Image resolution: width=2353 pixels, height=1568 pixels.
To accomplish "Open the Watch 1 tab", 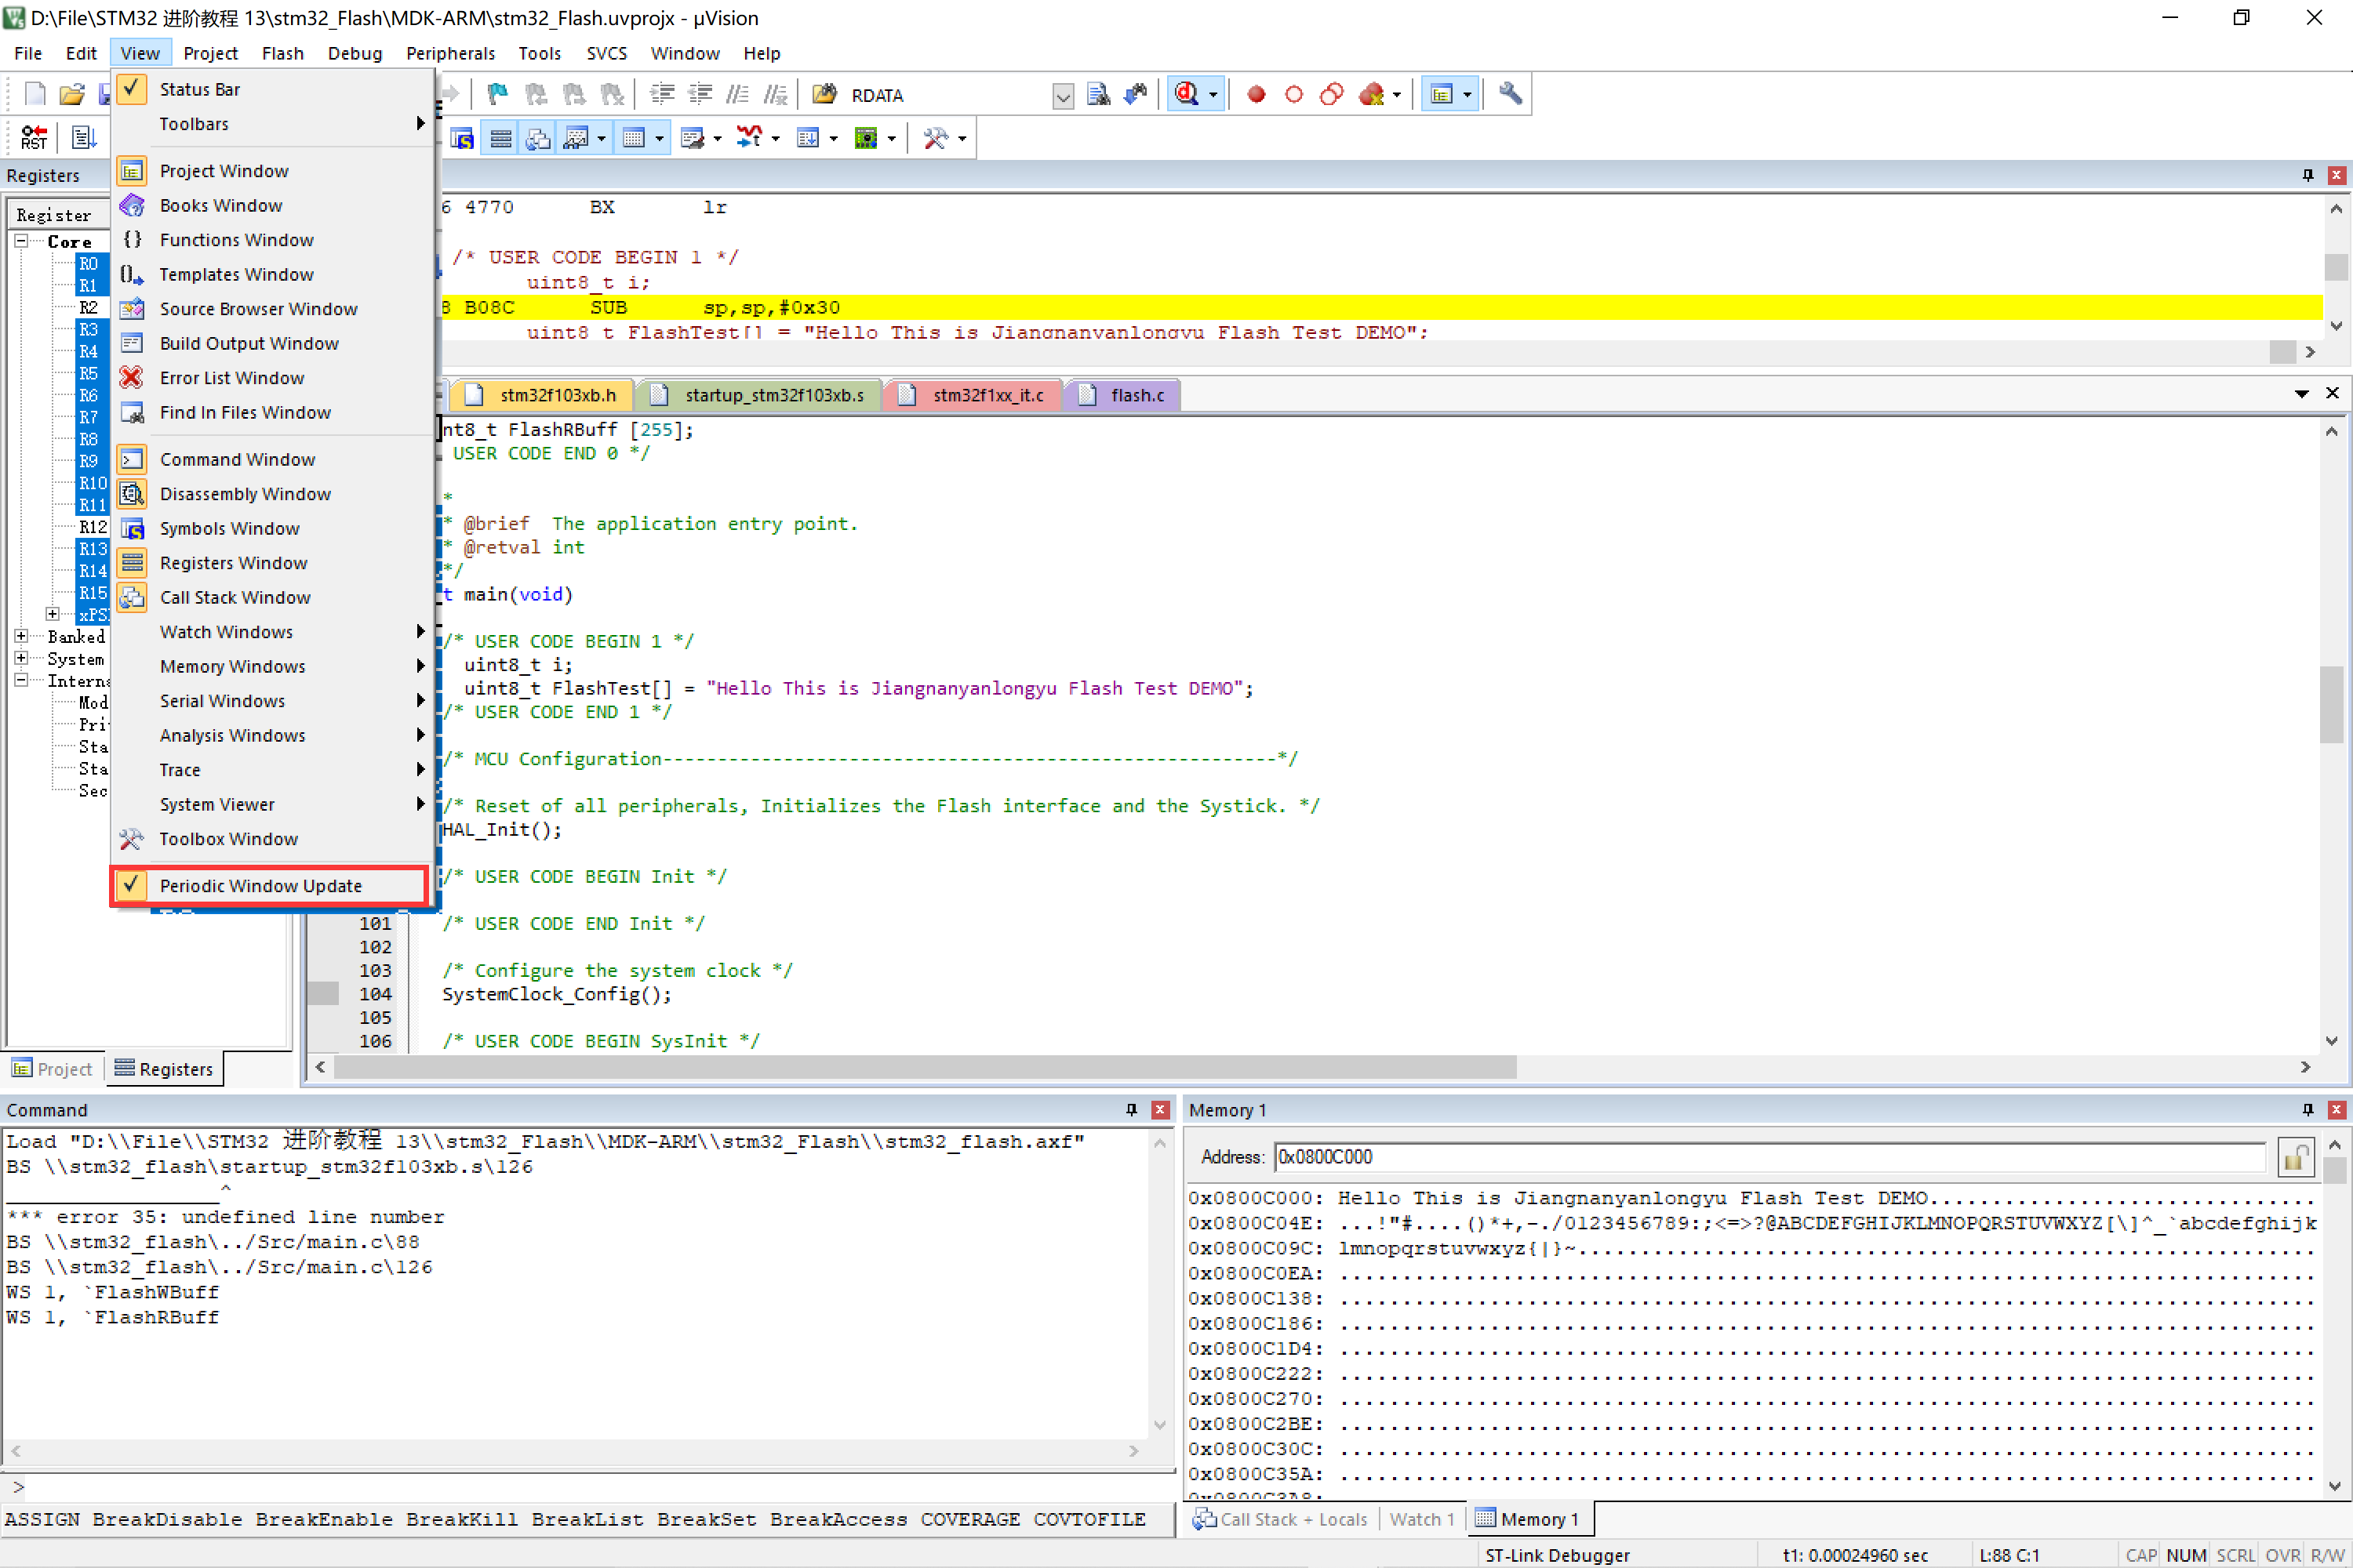I will point(1420,1519).
